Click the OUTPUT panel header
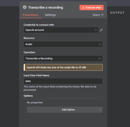This screenshot has width=130, height=127. (x=117, y=13)
